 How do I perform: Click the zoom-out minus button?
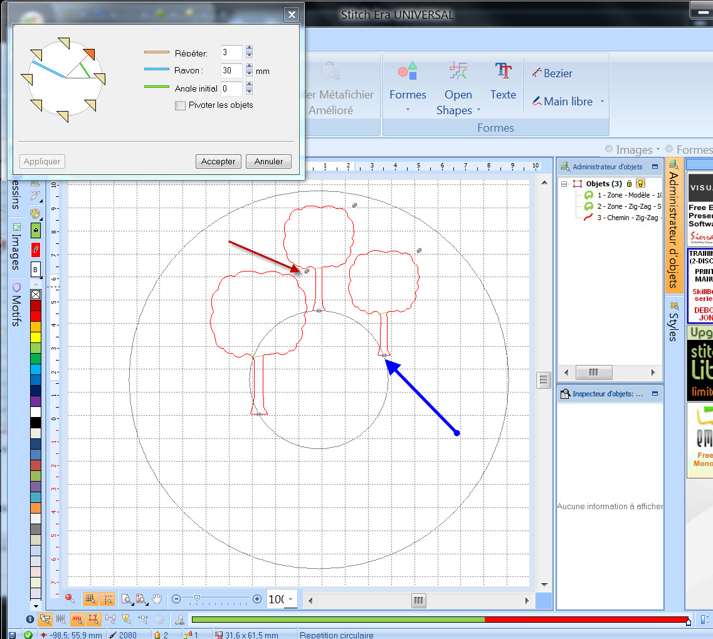click(176, 599)
